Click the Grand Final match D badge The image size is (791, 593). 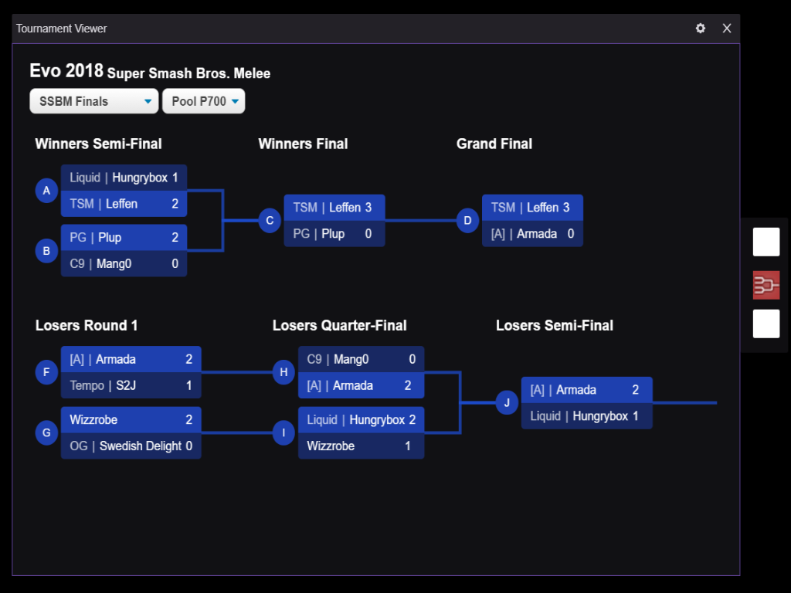point(467,221)
